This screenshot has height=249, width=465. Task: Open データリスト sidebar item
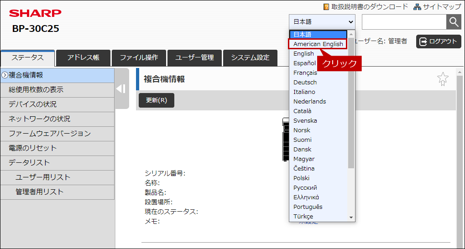click(x=57, y=163)
